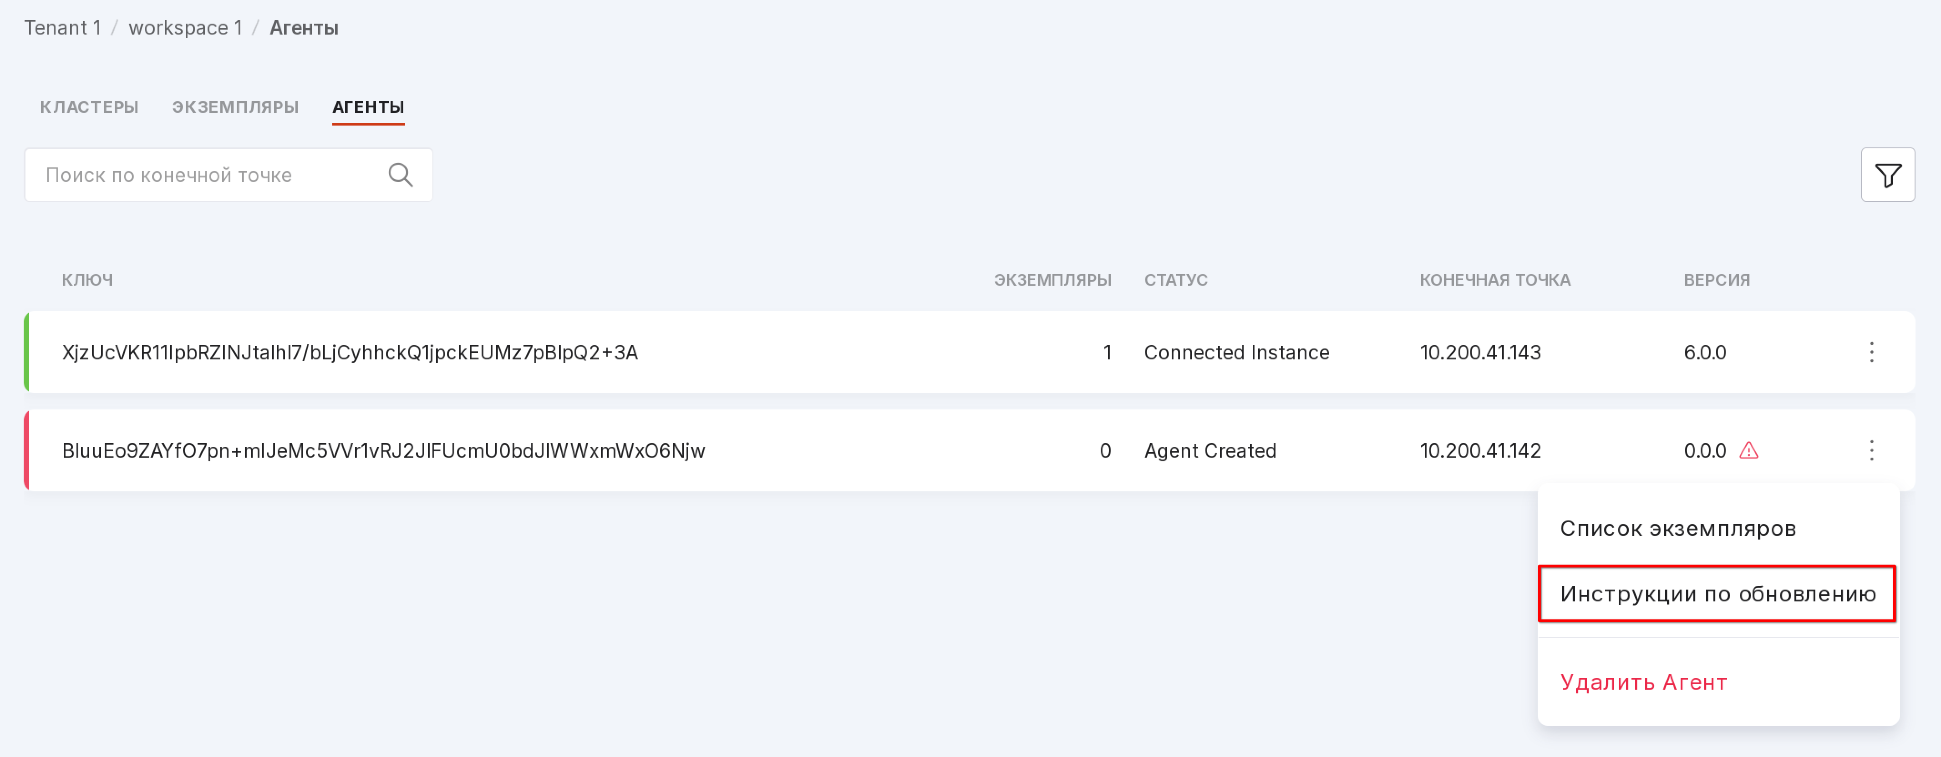Switch to the Экземпляры tab
The width and height of the screenshot is (1941, 757).
[x=235, y=107]
